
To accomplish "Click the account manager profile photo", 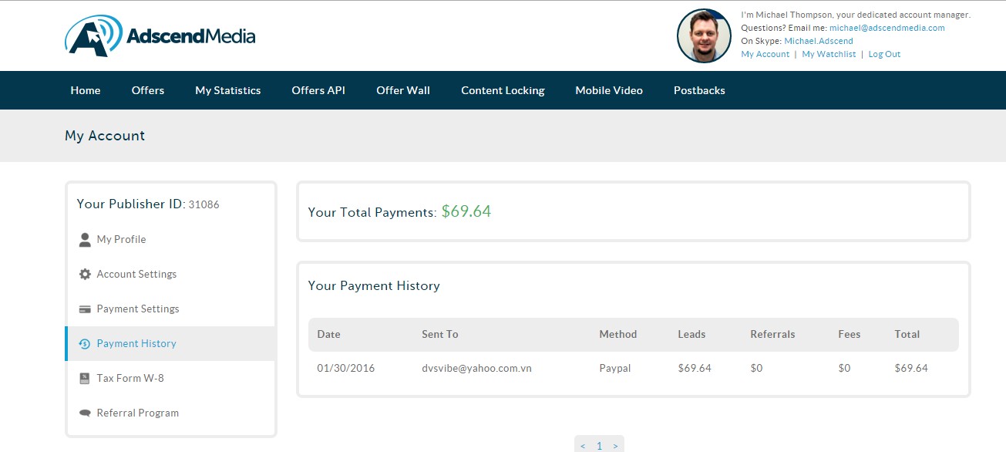I will [704, 36].
